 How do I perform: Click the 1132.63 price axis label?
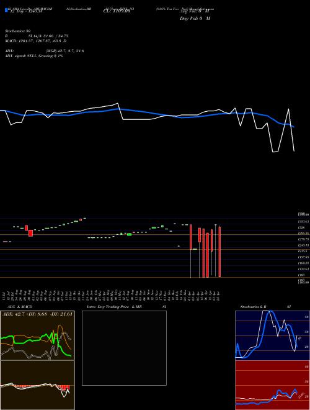(303, 269)
